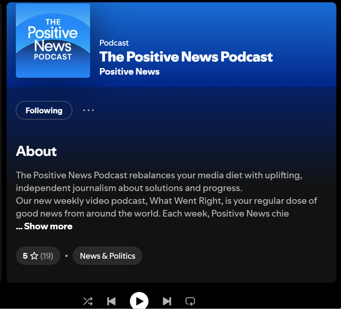This screenshot has height=309, width=341.
Task: Unfollow via the Following button
Action: click(x=44, y=110)
